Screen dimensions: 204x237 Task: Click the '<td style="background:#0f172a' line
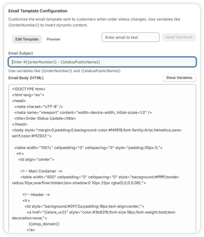point(84,206)
